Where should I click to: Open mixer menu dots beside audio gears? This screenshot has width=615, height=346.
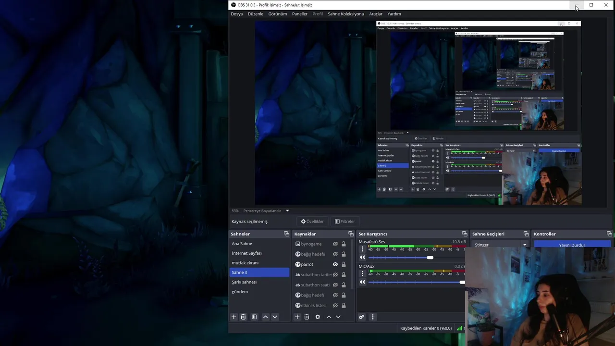click(372, 317)
